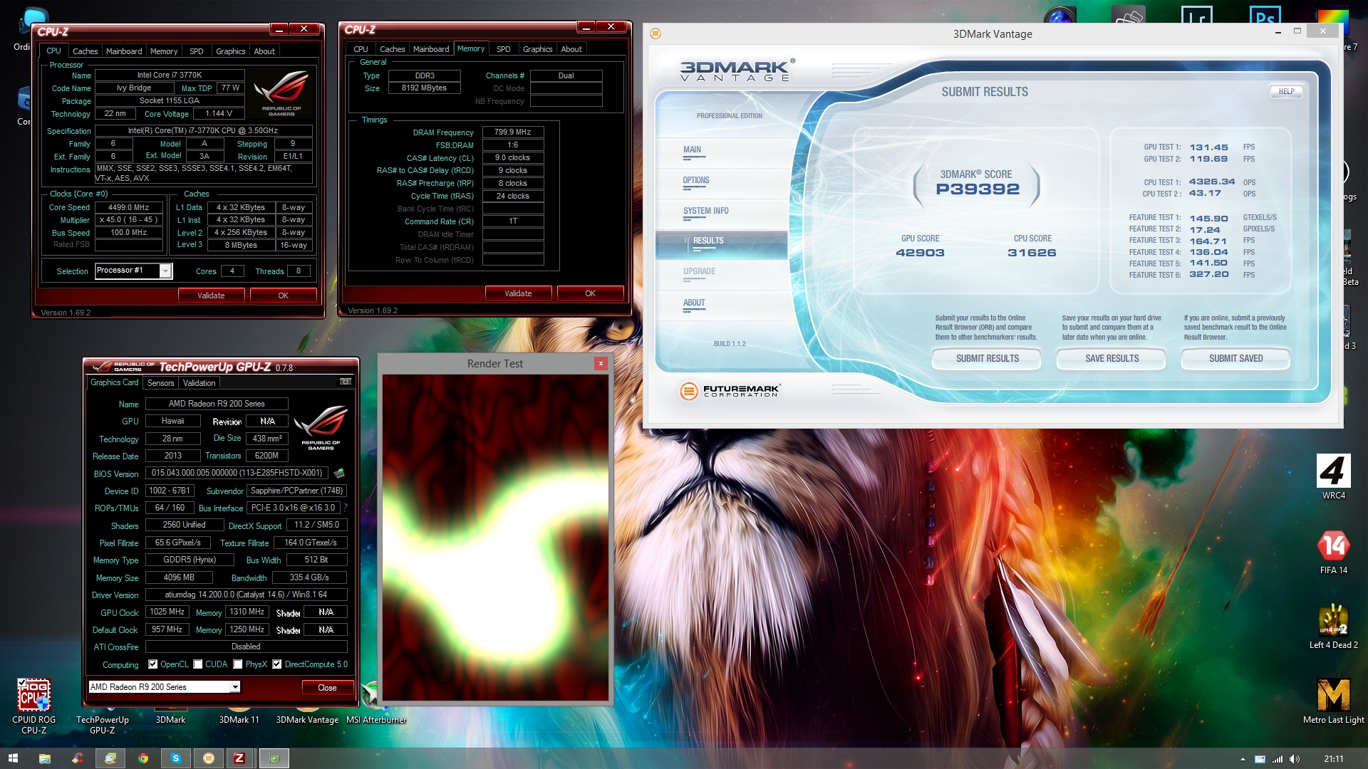This screenshot has height=769, width=1368.
Task: Open File Explorer from the taskbar
Action: [x=44, y=758]
